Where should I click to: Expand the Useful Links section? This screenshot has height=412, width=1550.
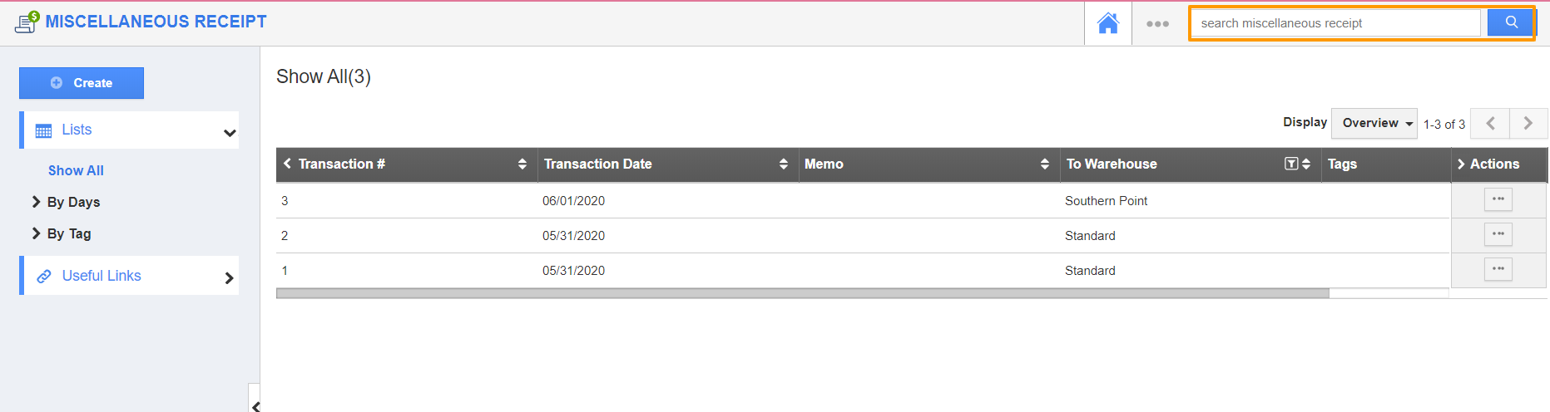pos(229,277)
